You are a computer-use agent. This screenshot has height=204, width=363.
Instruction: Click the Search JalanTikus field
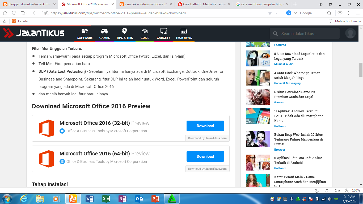pyautogui.click(x=305, y=33)
